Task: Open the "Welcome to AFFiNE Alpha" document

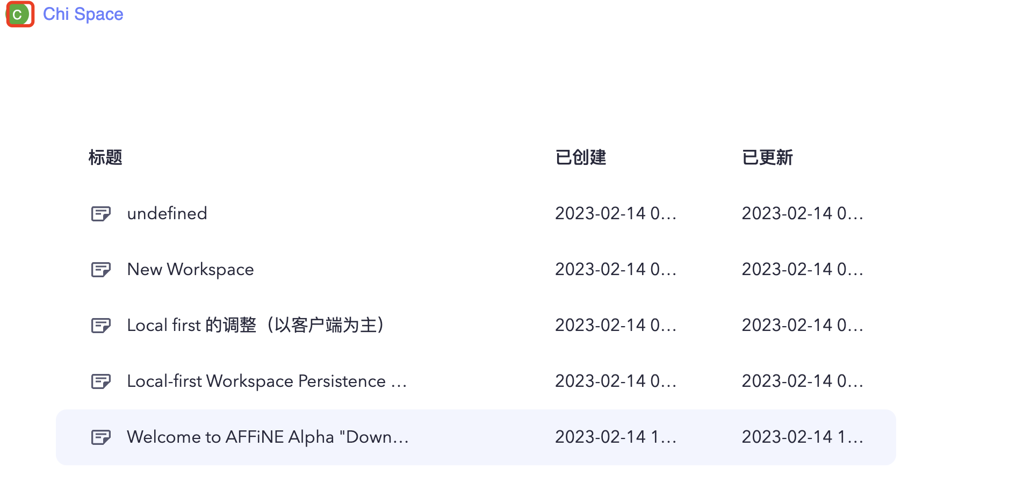Action: click(x=268, y=437)
